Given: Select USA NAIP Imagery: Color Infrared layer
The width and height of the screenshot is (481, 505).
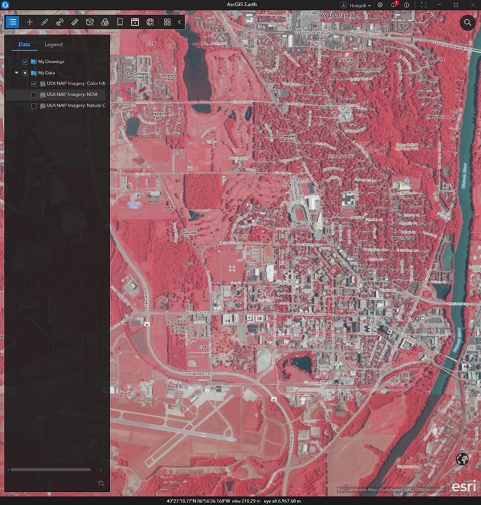Looking at the screenshot, I should [x=76, y=83].
